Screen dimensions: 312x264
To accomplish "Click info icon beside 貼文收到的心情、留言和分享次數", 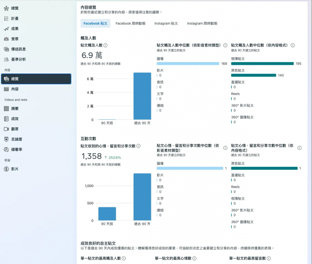I will 138,146.
